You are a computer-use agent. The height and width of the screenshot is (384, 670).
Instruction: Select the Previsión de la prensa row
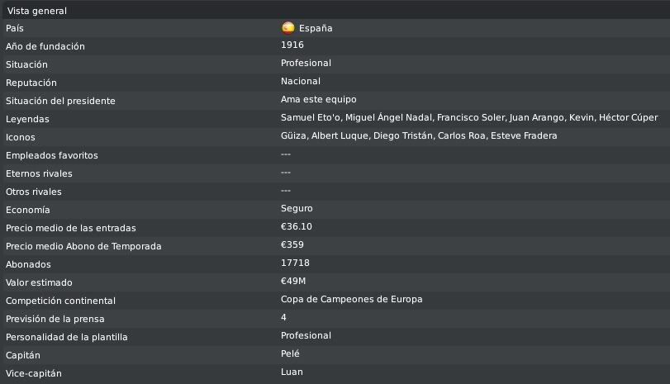[335, 319]
